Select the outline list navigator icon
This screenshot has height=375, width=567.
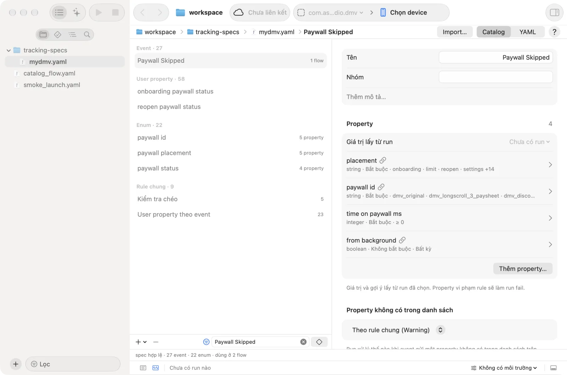72,34
